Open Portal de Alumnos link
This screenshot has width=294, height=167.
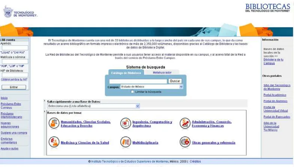tap(275, 101)
